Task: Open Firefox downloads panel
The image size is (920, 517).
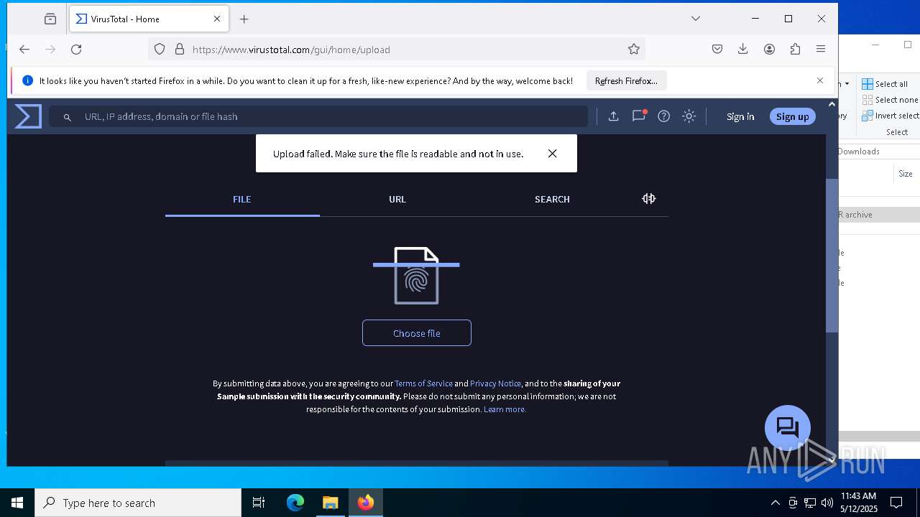Action: (743, 50)
